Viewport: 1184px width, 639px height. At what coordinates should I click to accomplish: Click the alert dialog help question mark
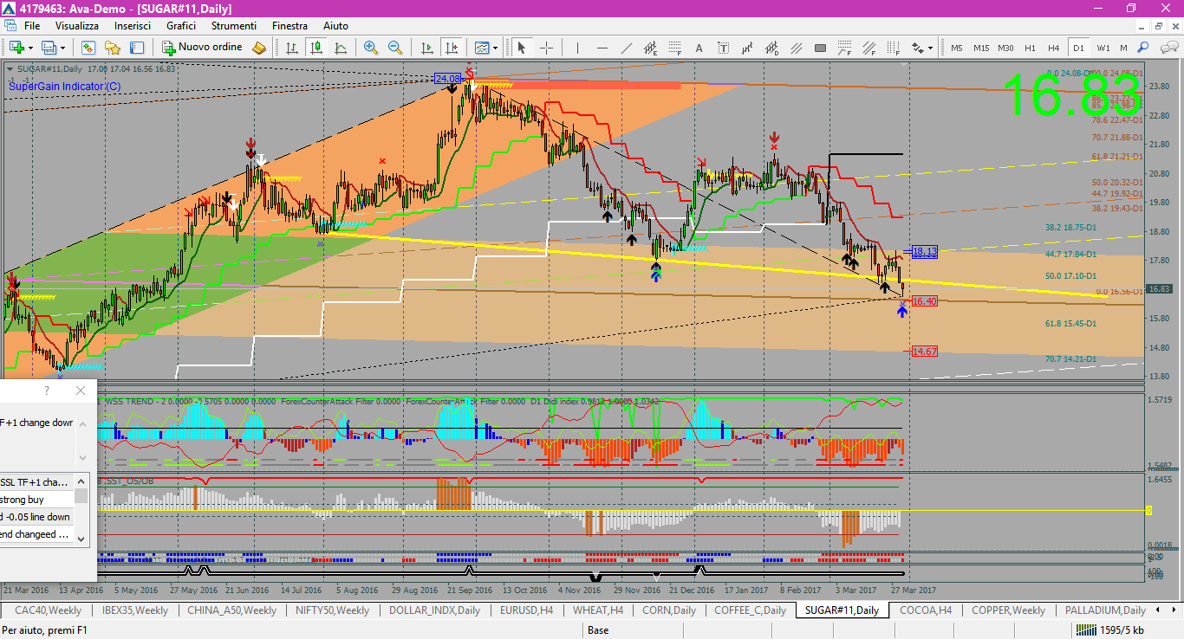[47, 390]
